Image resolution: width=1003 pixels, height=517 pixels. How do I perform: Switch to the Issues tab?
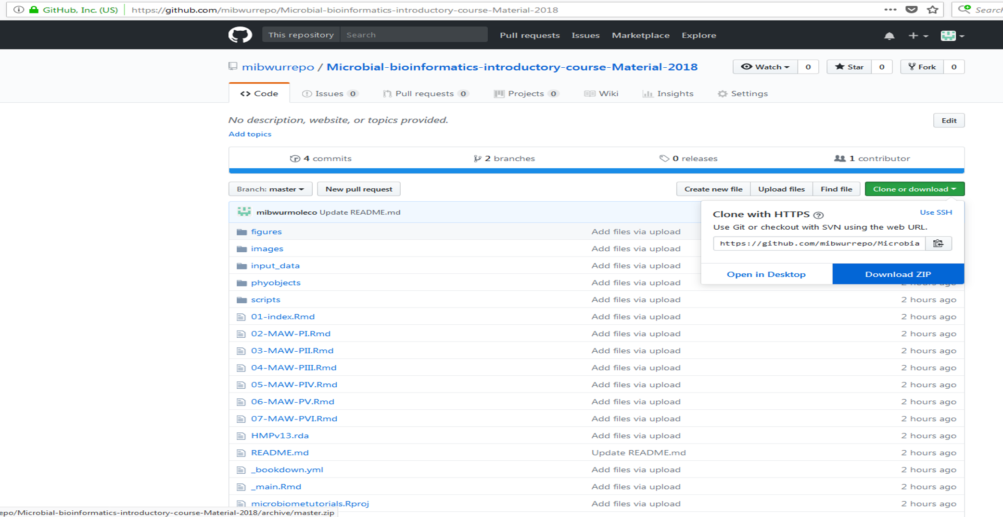point(330,94)
